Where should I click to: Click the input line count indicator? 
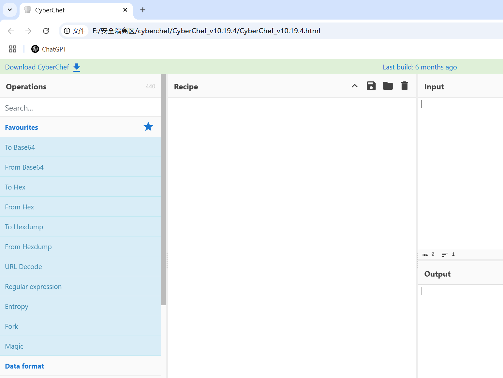point(448,254)
